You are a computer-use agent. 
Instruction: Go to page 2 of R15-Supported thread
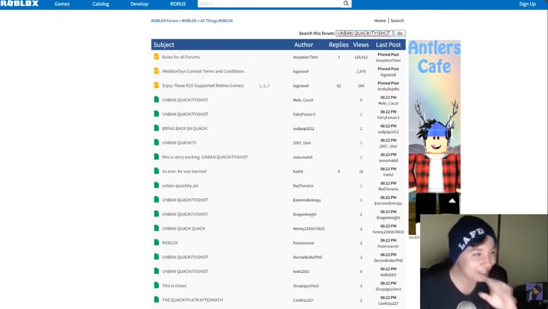(x=264, y=86)
